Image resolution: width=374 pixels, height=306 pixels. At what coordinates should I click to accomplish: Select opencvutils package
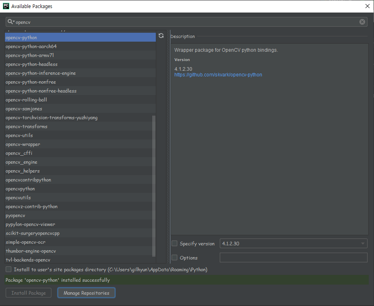(78, 198)
